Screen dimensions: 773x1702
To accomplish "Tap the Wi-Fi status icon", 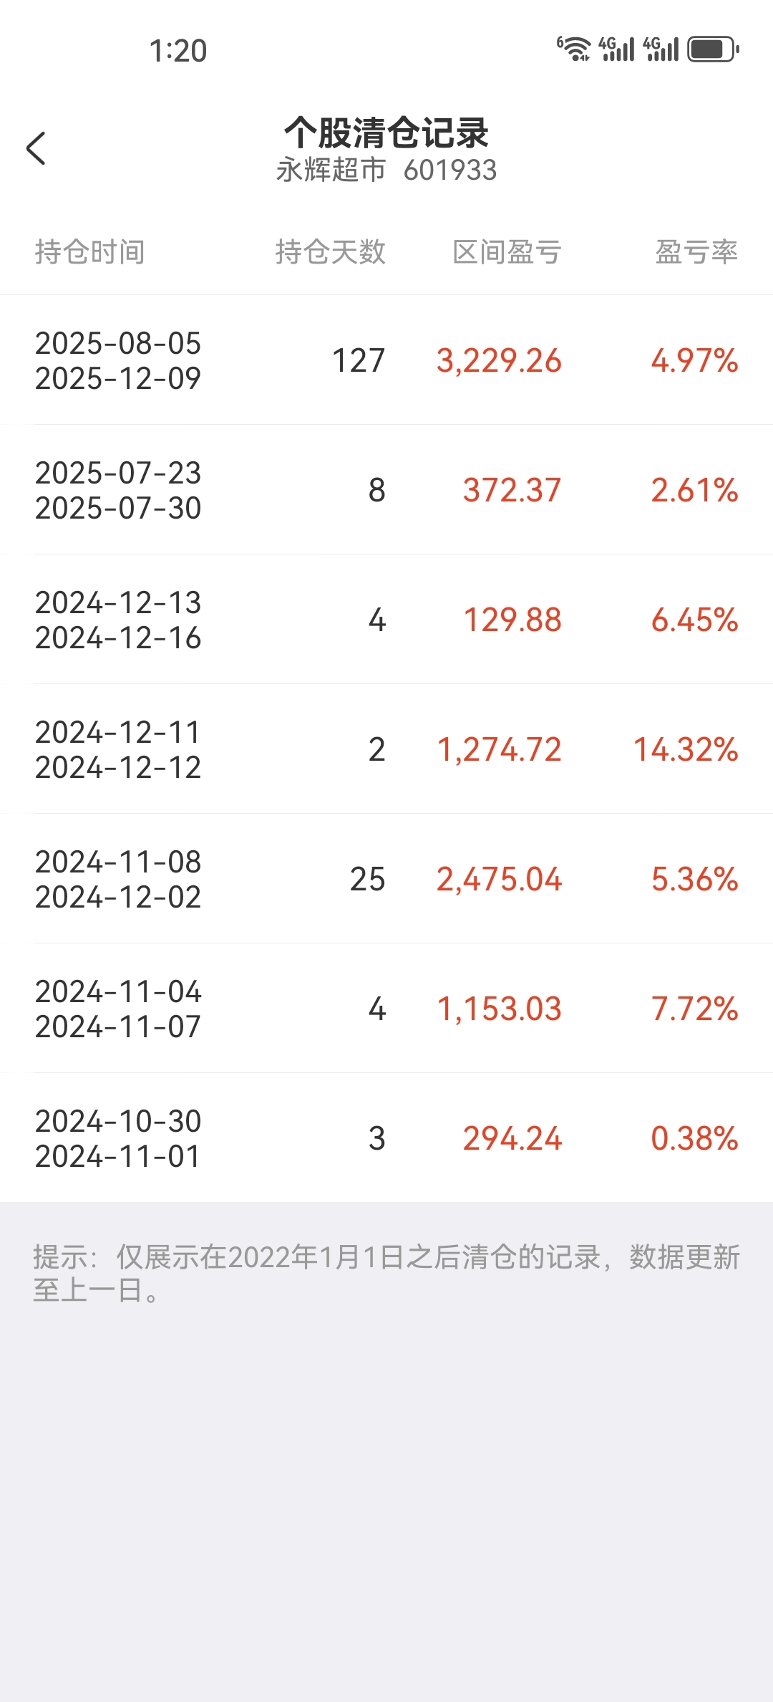I will [x=574, y=49].
